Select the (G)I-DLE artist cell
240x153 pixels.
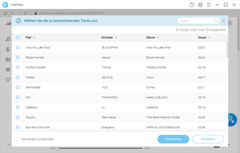pos(107,77)
